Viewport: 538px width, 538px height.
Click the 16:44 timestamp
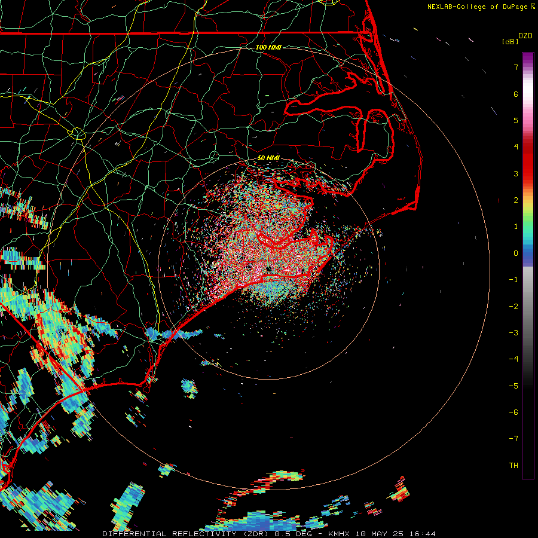coord(423,534)
